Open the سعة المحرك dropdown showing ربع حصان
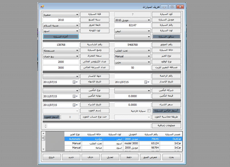 61,56
